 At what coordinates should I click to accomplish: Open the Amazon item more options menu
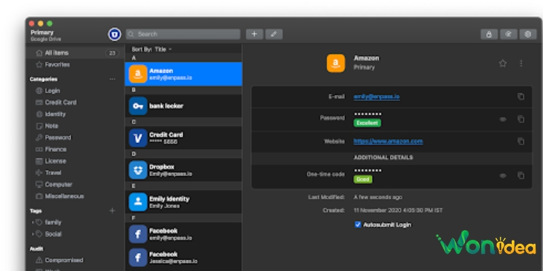coord(521,63)
